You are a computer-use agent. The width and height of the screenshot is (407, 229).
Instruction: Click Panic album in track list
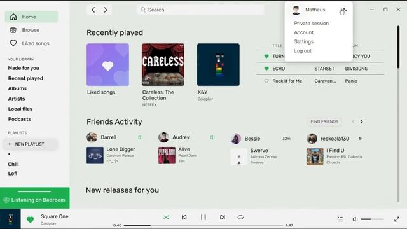(x=351, y=81)
